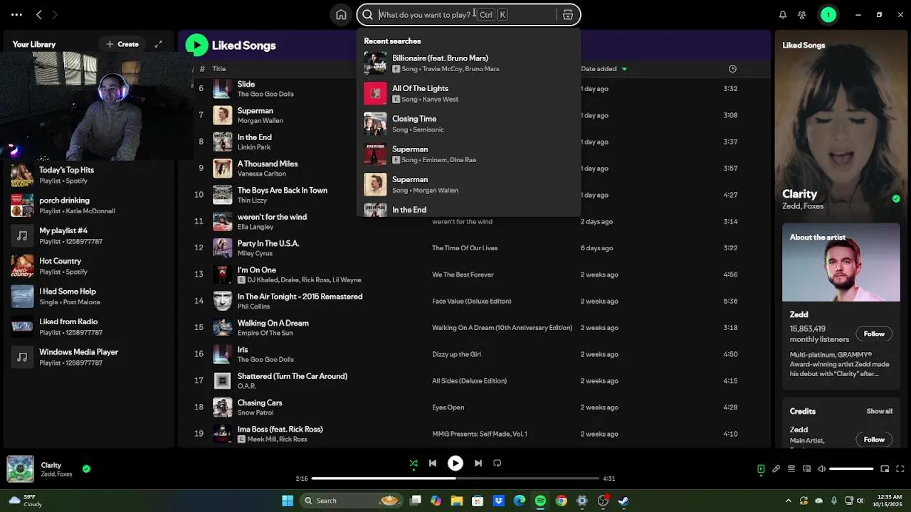Select recent search Closing Time
The height and width of the screenshot is (512, 911).
(x=468, y=124)
